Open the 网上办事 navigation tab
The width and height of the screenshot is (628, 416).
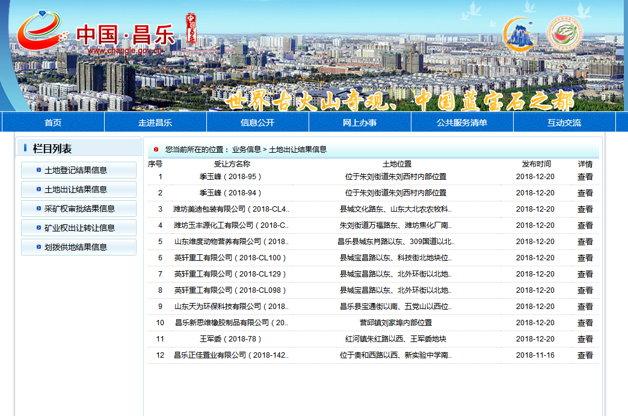coord(360,123)
